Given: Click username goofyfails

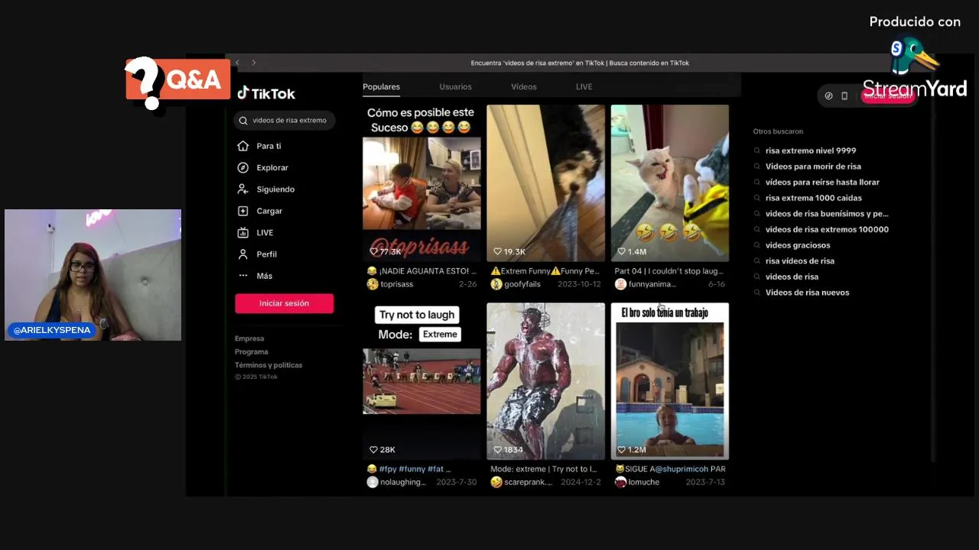Looking at the screenshot, I should pos(522,284).
